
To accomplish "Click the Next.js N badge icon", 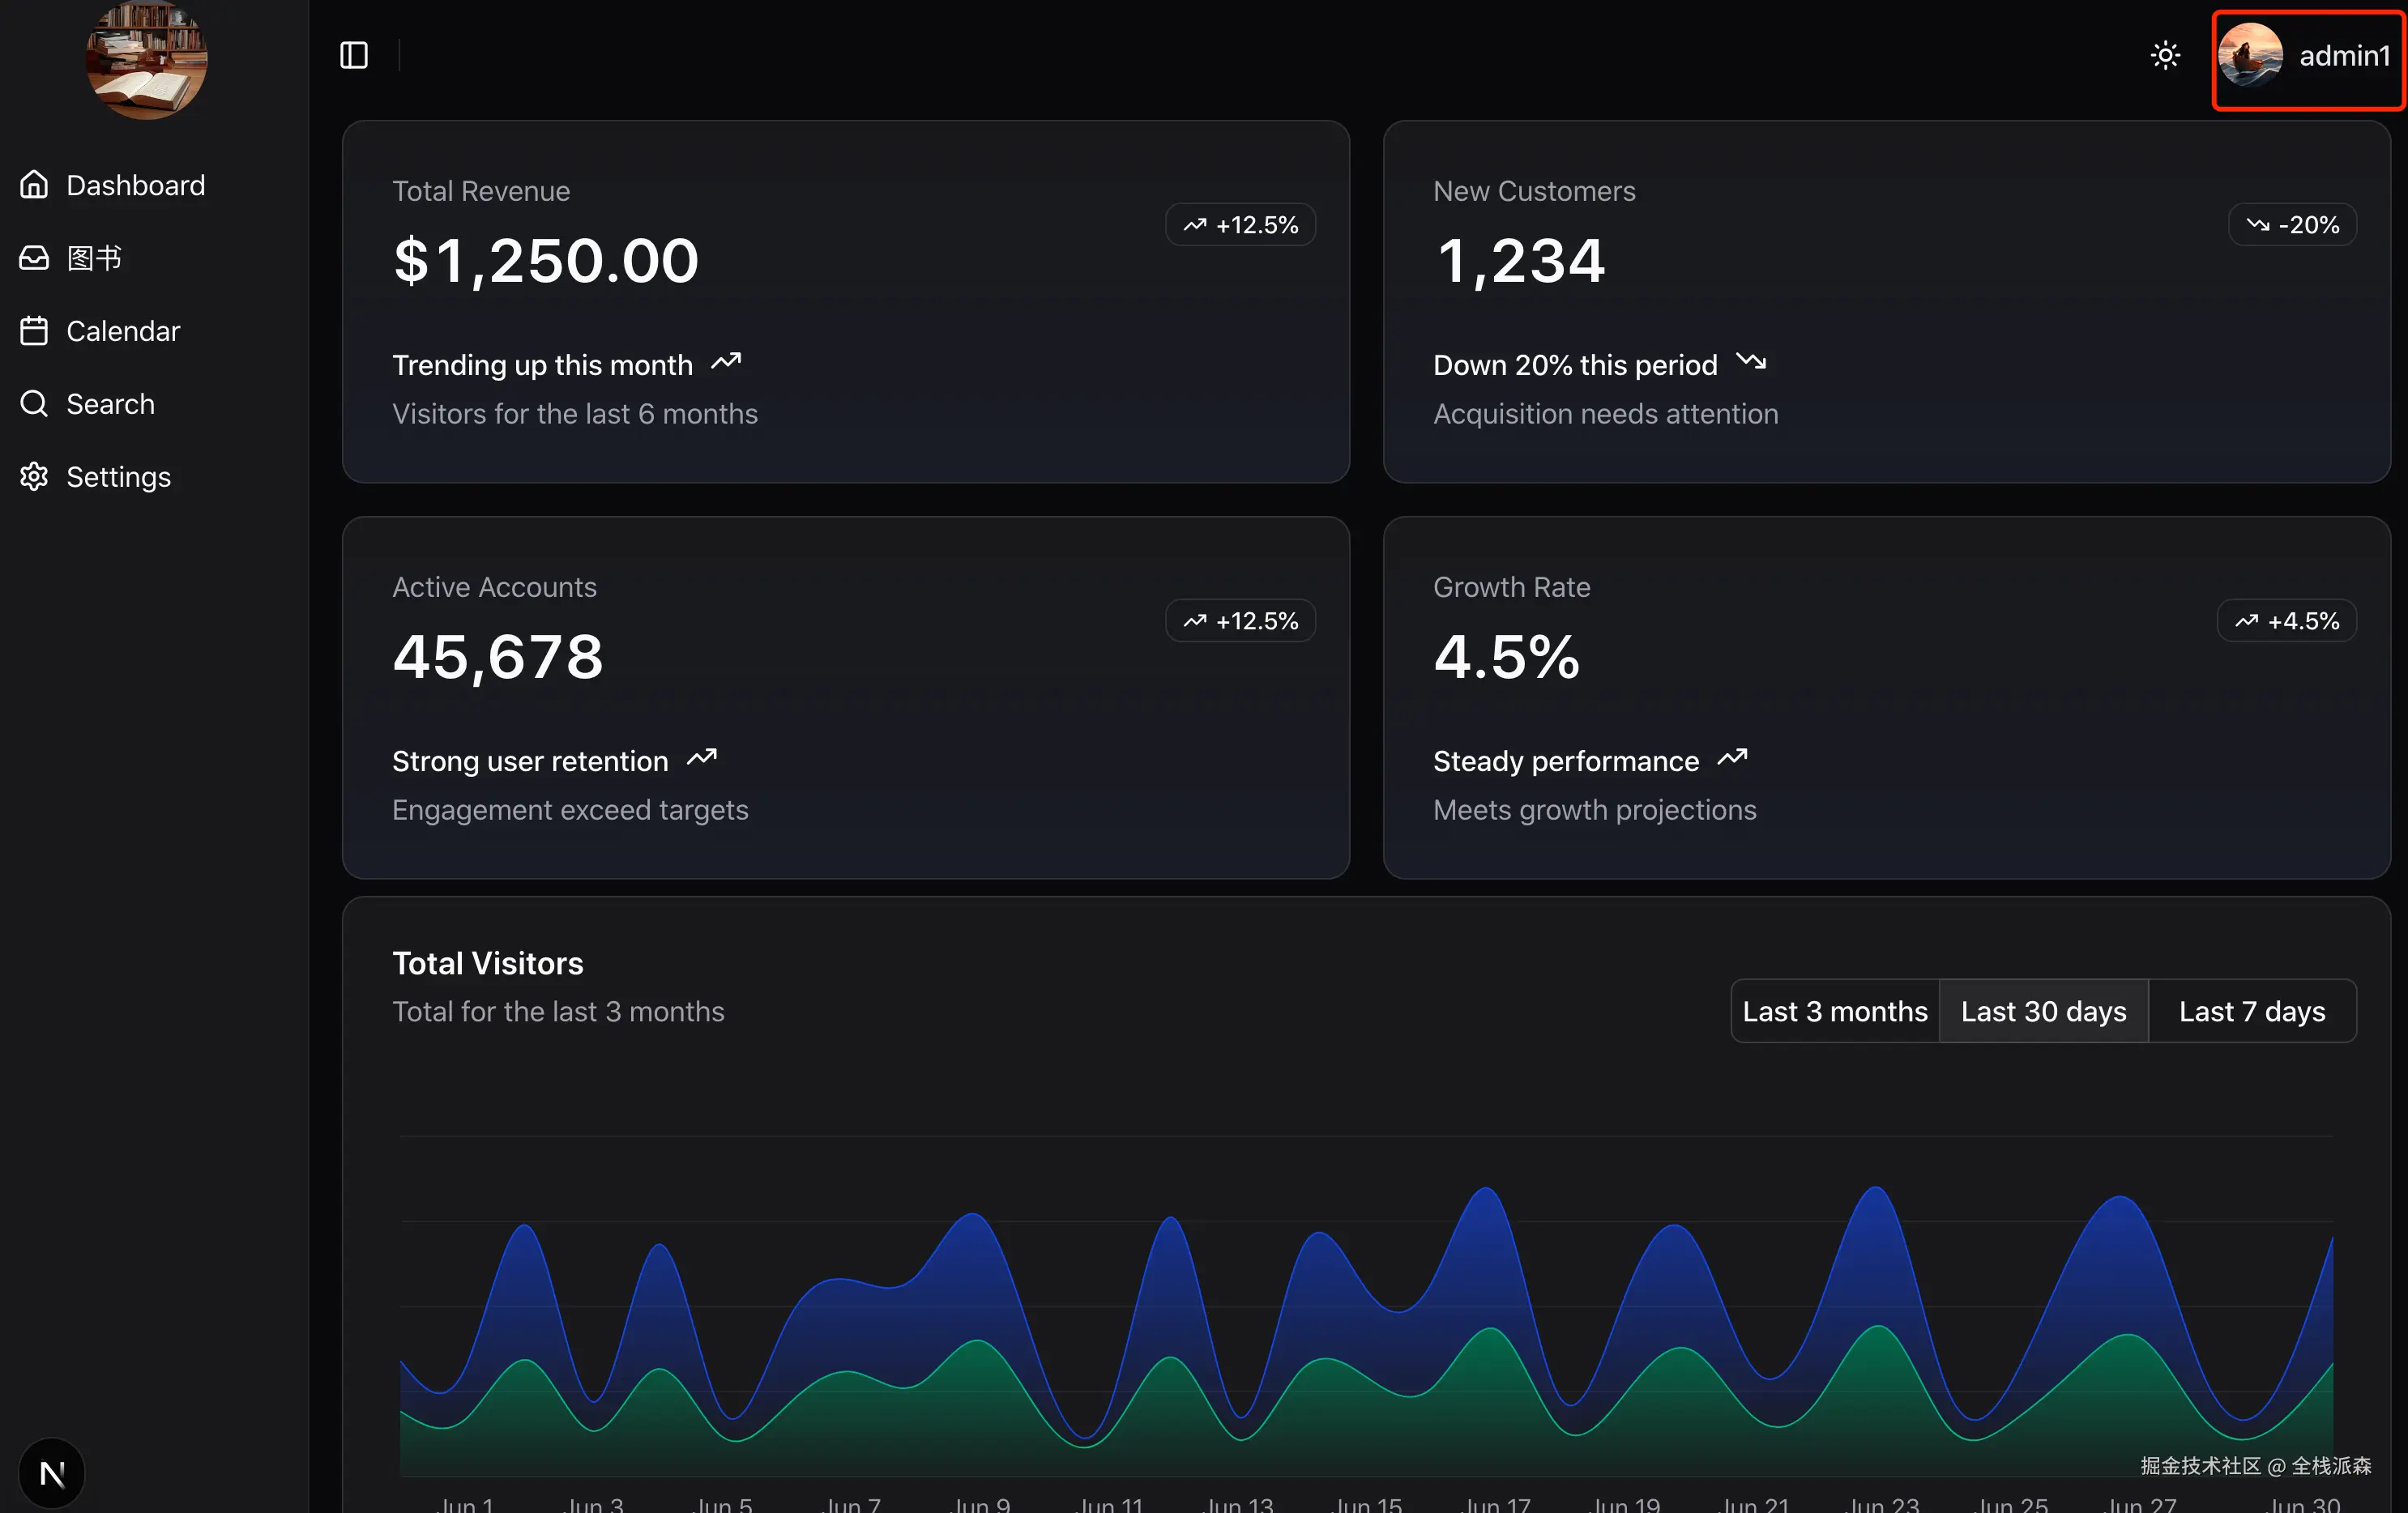I will pos(52,1473).
